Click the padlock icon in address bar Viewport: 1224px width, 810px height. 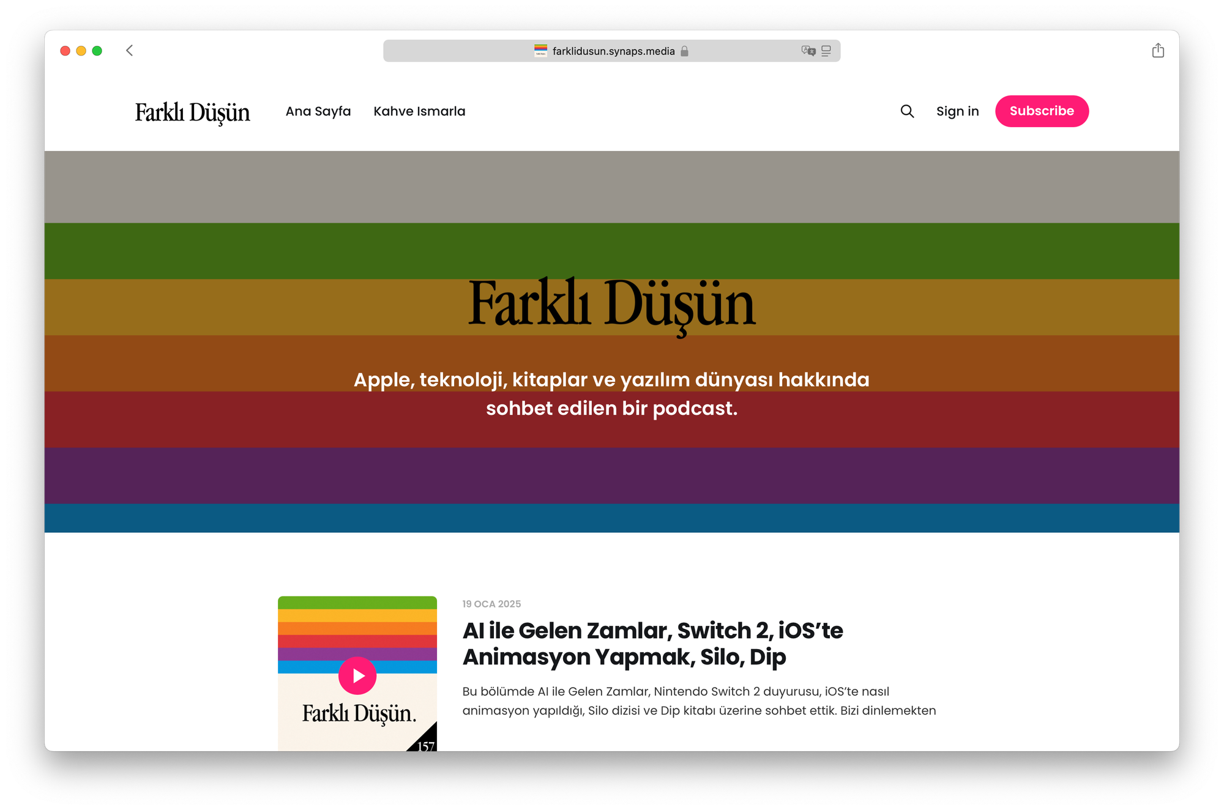tap(684, 51)
